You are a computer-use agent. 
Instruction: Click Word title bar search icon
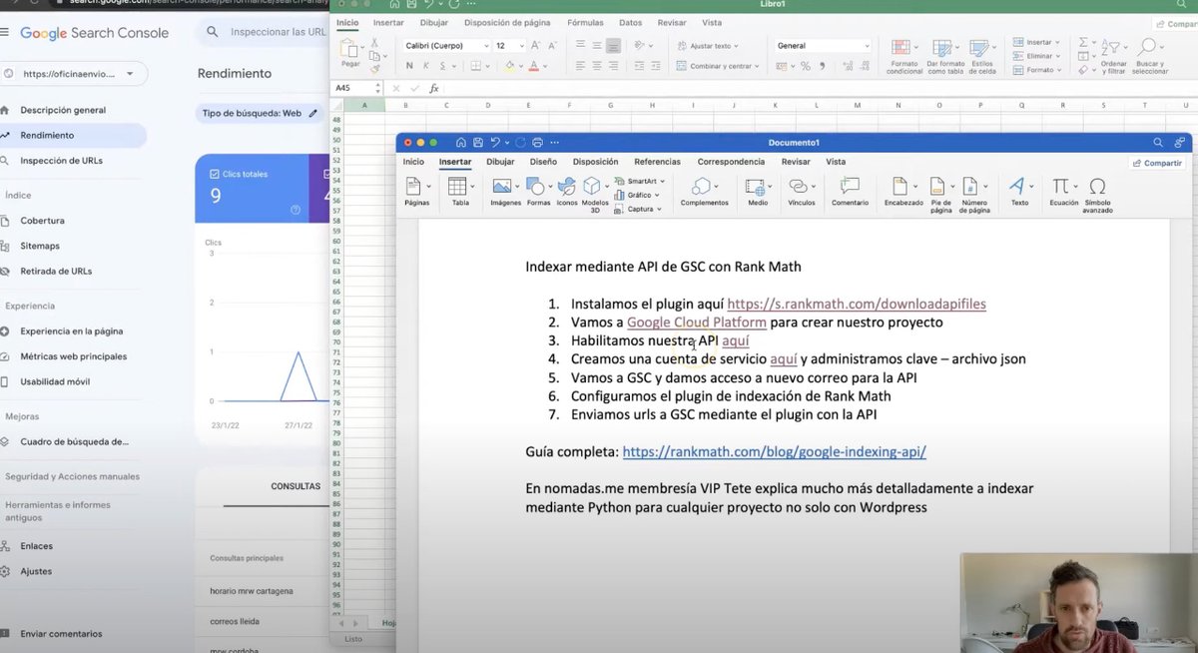click(1158, 143)
